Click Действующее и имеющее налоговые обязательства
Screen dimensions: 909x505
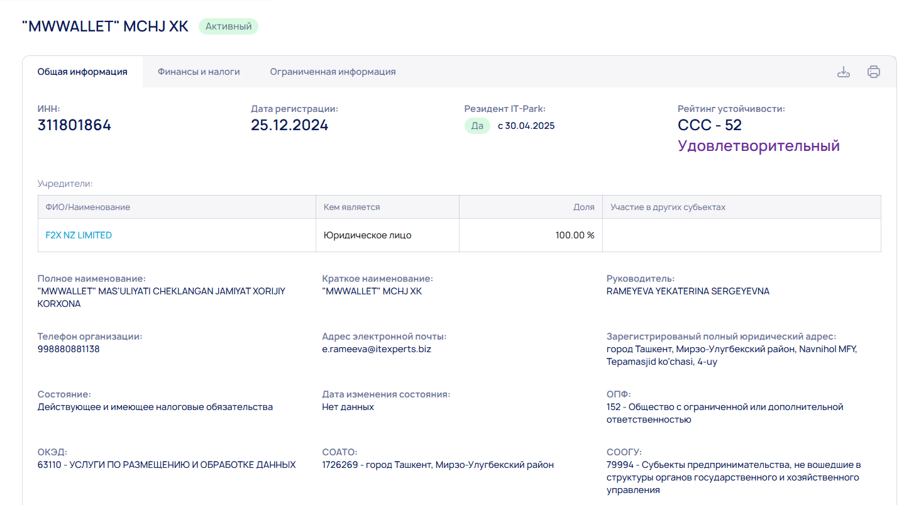tap(155, 407)
